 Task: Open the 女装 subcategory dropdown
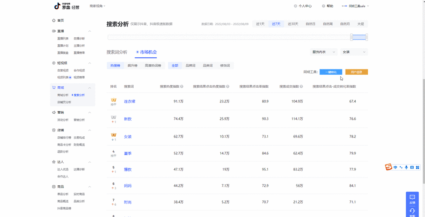click(x=354, y=52)
